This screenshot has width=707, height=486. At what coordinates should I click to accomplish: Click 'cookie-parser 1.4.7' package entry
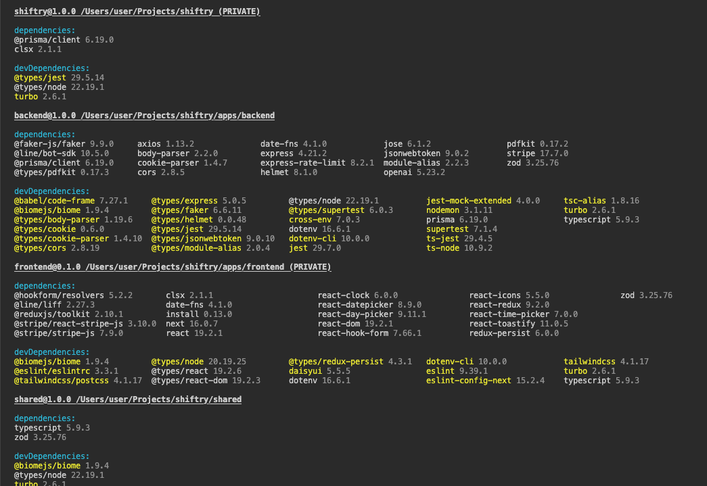click(x=182, y=163)
